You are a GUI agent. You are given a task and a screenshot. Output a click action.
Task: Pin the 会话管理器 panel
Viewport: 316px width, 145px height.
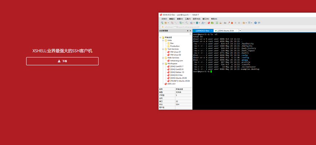(188, 31)
